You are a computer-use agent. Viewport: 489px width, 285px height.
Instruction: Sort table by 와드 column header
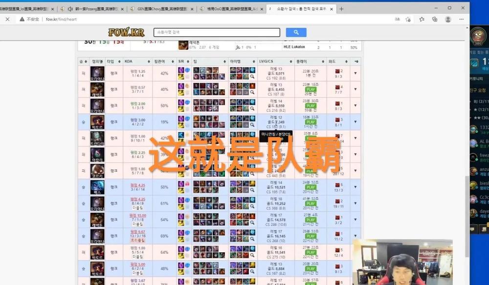coord(338,61)
